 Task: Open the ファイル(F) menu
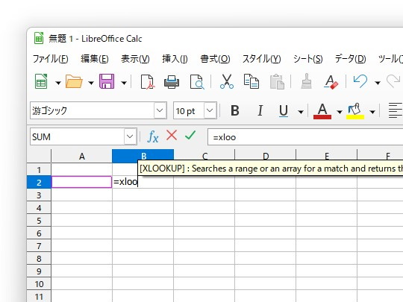click(x=51, y=59)
